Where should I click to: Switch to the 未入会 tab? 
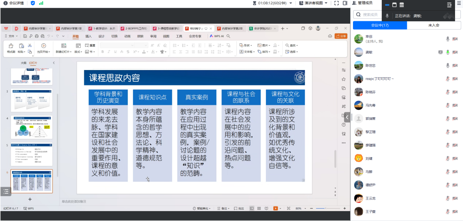tap(434, 26)
